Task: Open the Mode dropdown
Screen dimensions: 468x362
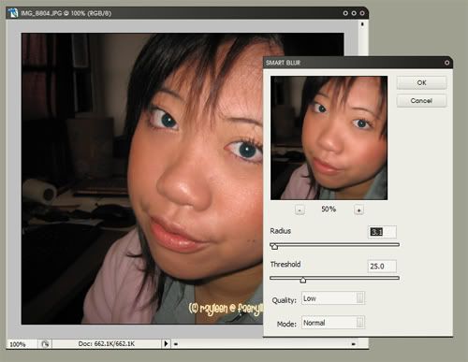Action: pos(333,323)
